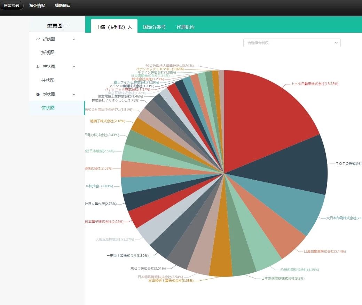Click the パナソニック株式会社(1.37%) label
Image resolution: width=362 pixels, height=305 pixels.
pos(128,89)
